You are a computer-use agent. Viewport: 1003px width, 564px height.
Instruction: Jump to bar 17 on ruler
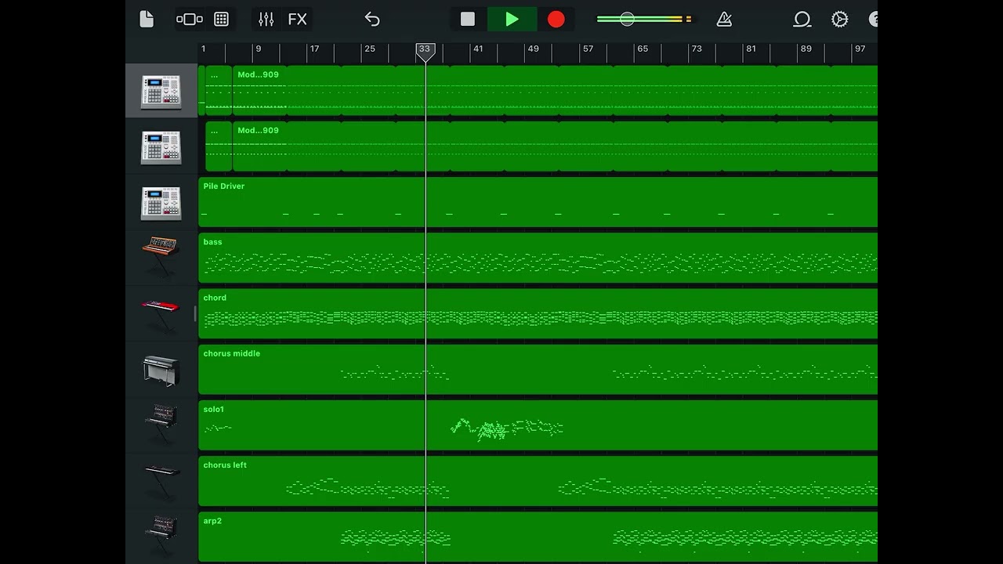click(x=314, y=49)
